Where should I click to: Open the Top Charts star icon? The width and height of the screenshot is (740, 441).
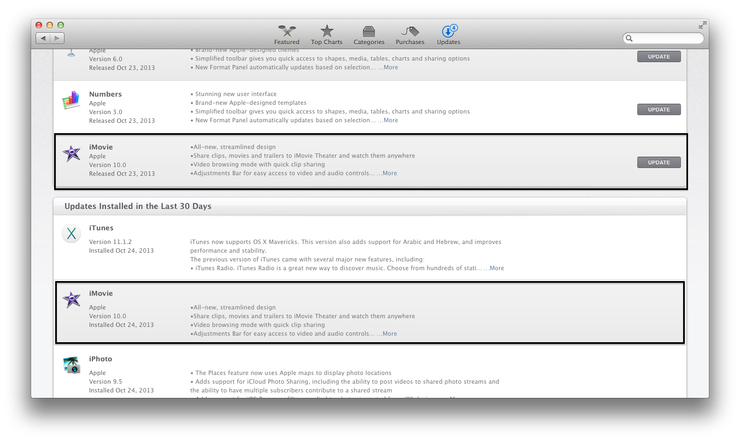pos(327,31)
